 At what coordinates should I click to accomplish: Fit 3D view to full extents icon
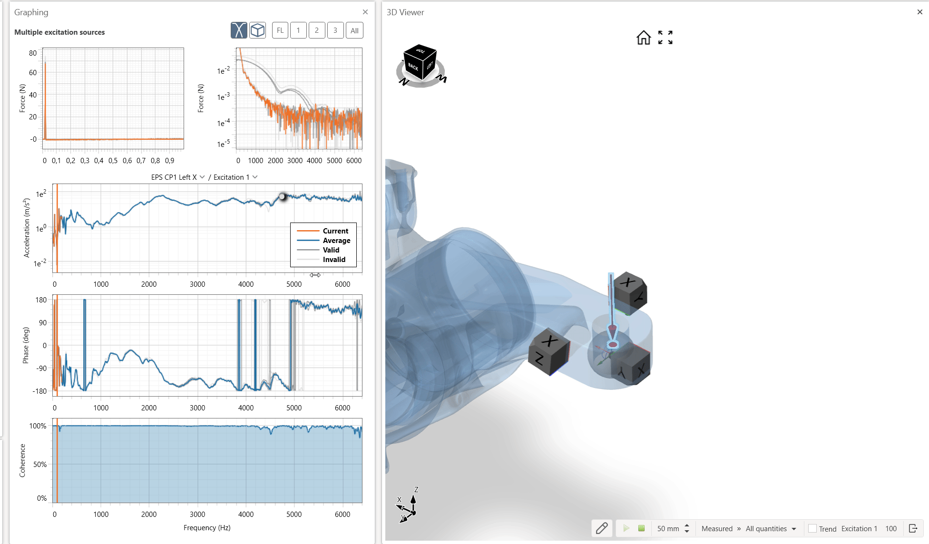(x=665, y=37)
